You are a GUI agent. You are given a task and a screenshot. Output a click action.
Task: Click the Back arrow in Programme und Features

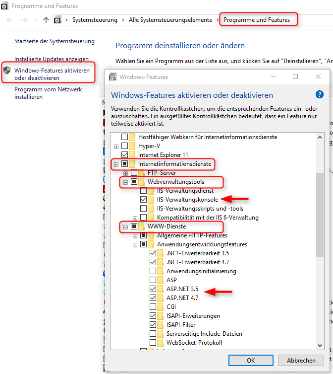tap(9, 20)
